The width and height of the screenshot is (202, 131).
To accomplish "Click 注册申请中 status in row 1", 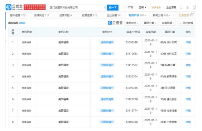I will pos(107,43).
